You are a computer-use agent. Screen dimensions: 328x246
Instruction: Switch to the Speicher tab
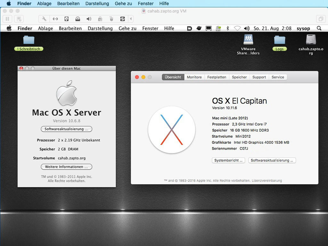click(239, 77)
